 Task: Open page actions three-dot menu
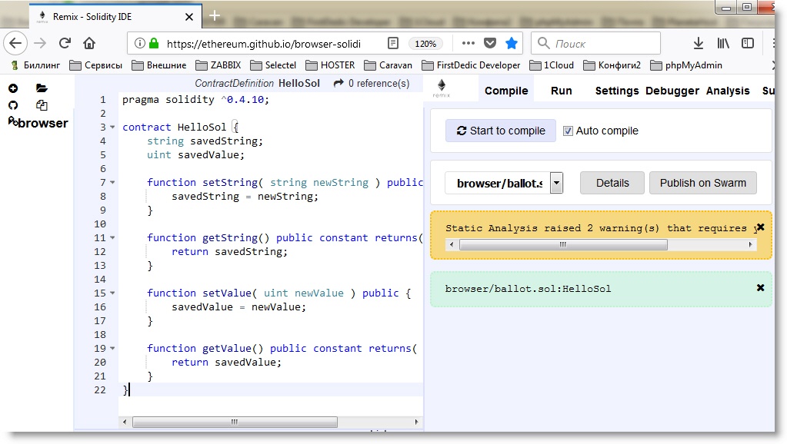click(469, 44)
